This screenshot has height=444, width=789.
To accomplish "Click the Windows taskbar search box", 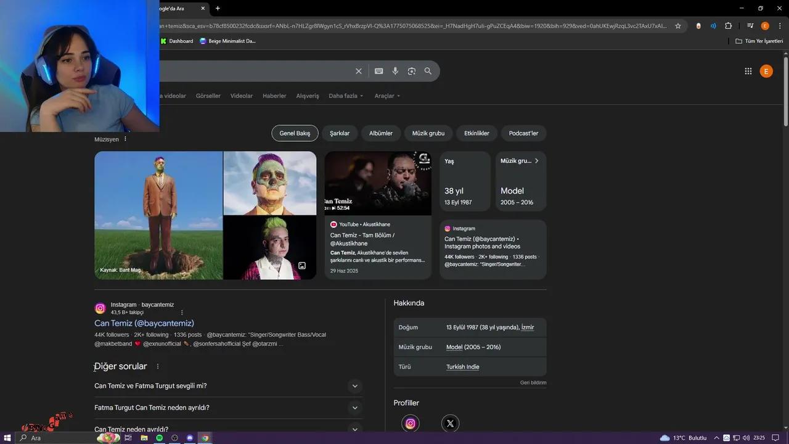I will tap(55, 438).
